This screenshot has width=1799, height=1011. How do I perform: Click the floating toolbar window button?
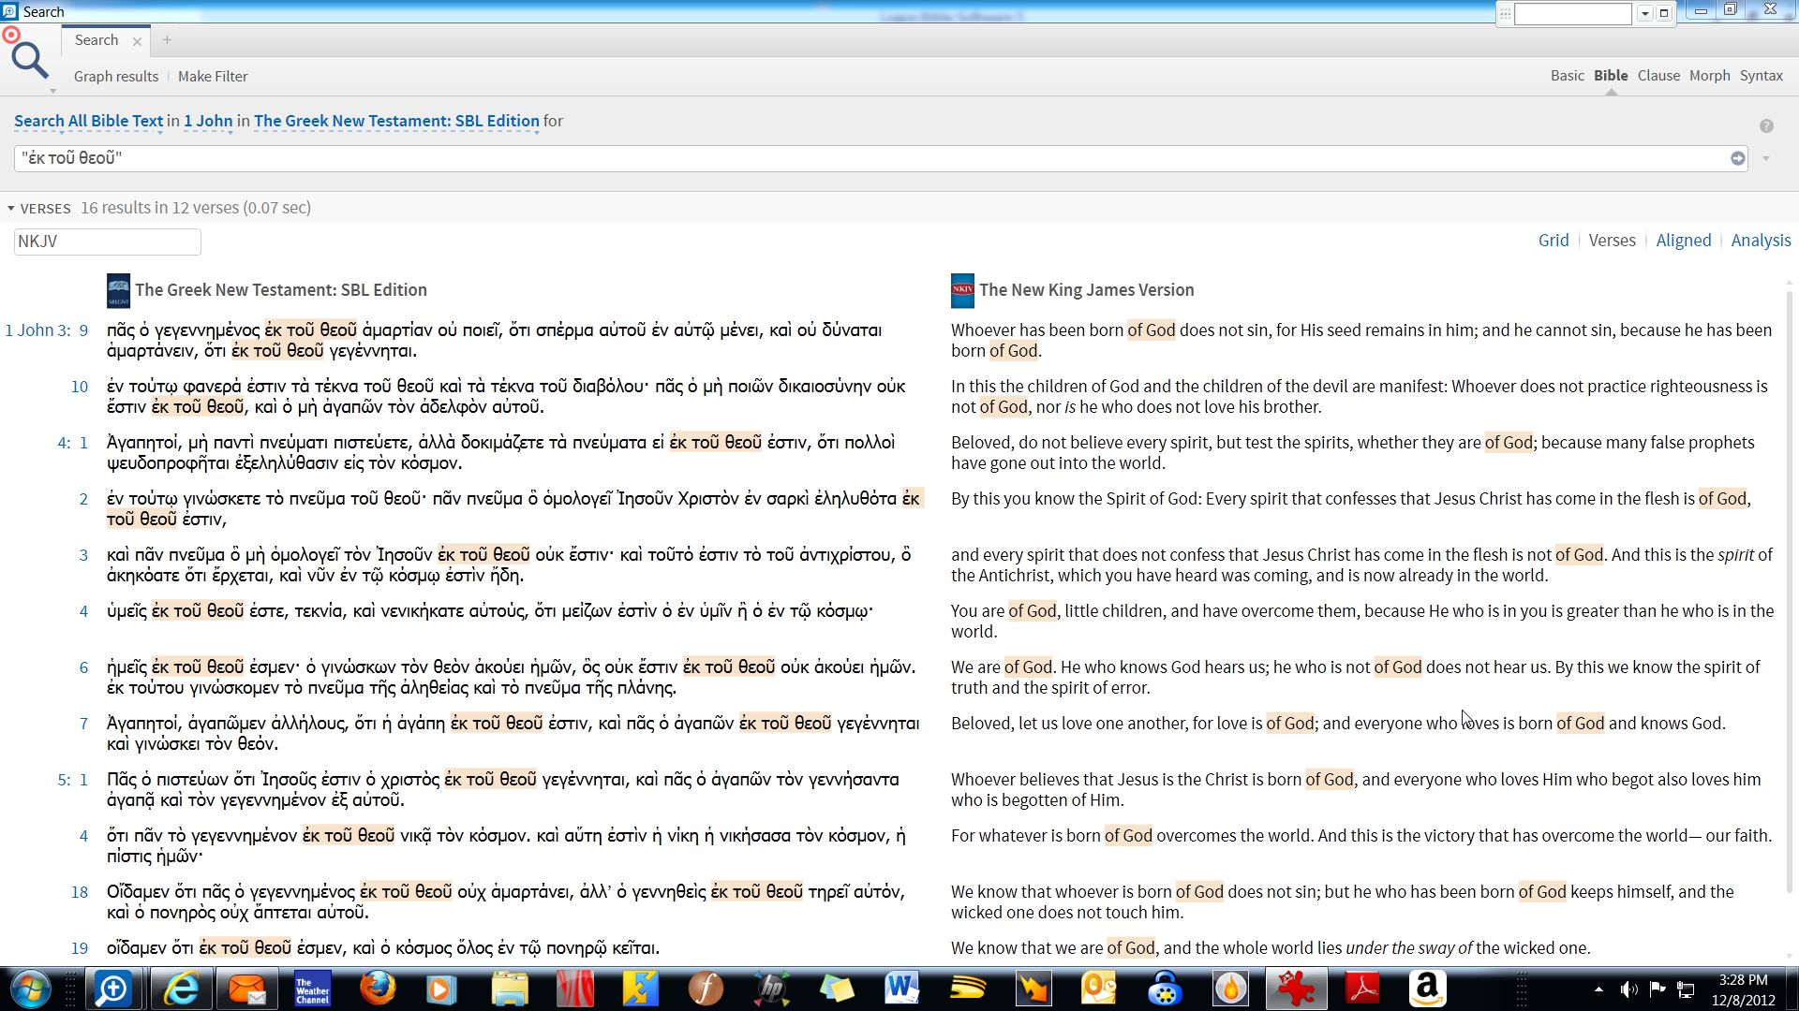(1664, 13)
